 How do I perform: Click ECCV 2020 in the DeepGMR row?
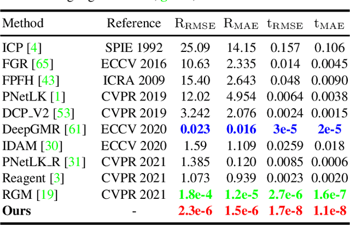[134, 129]
